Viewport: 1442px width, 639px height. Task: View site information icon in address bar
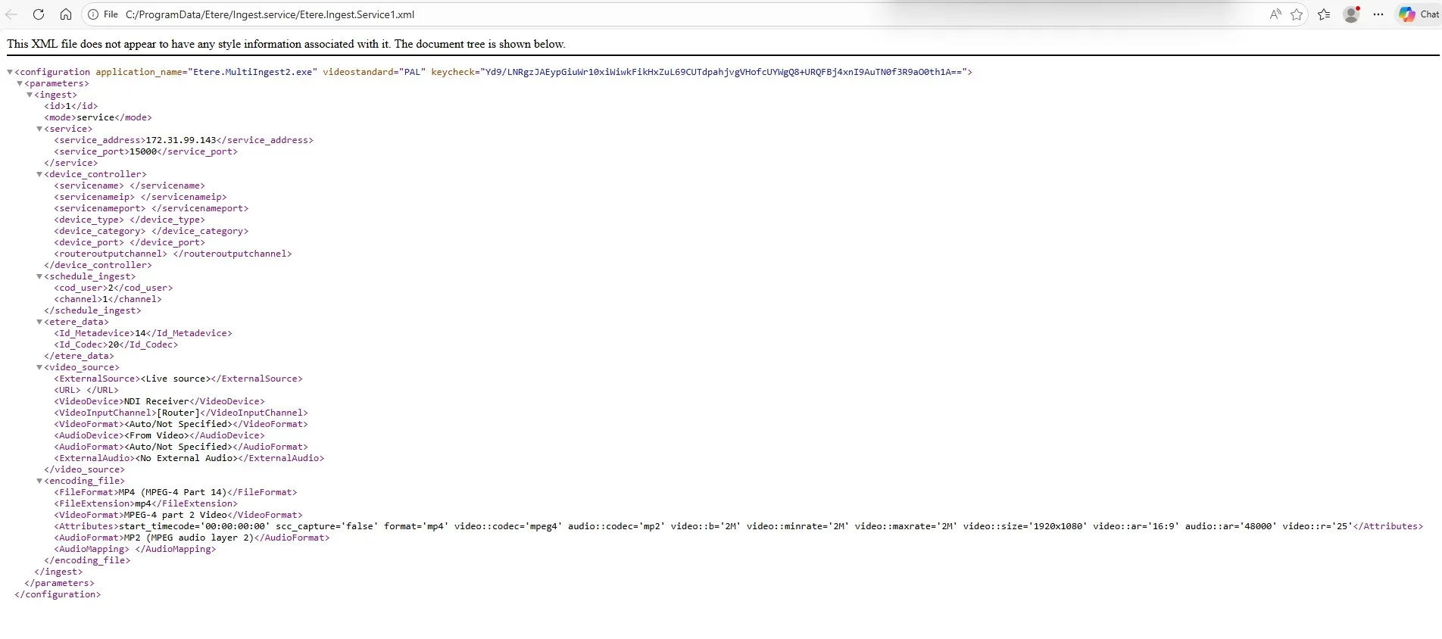click(93, 14)
